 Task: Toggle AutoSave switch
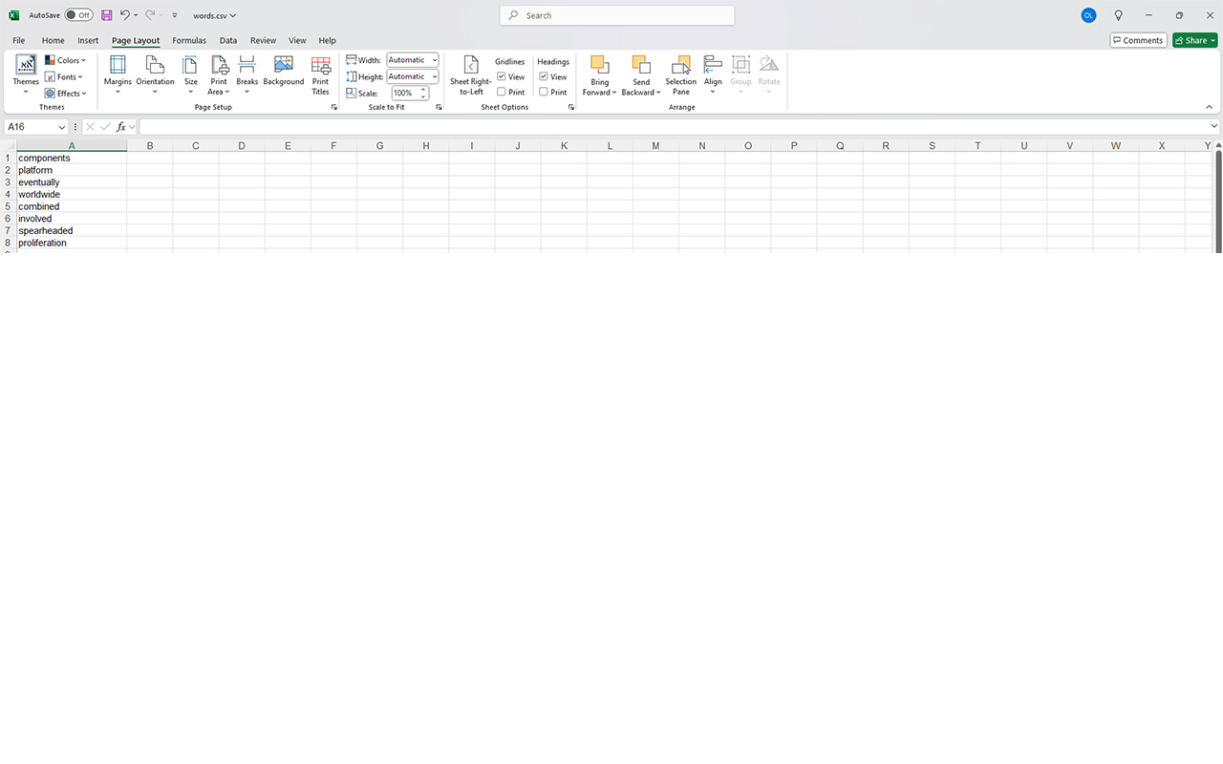(78, 15)
